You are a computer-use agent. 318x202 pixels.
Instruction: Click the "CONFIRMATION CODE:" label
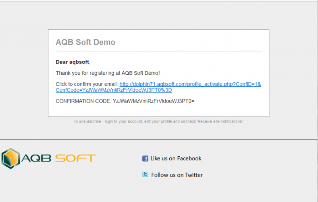point(83,101)
